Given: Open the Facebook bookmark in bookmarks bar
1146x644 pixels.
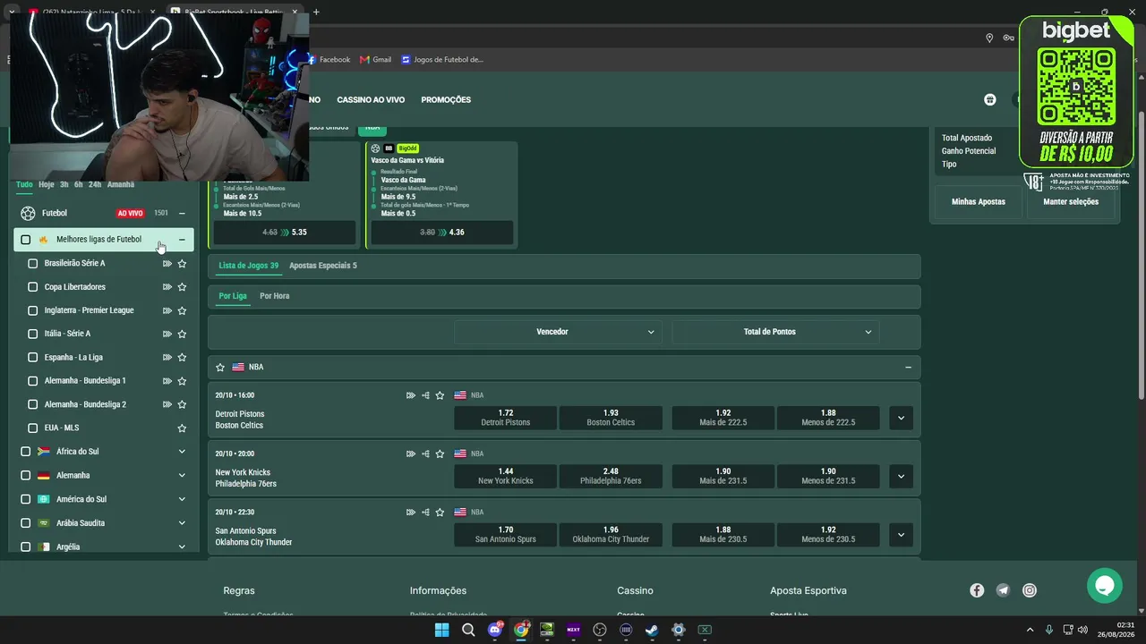Looking at the screenshot, I should click(329, 60).
